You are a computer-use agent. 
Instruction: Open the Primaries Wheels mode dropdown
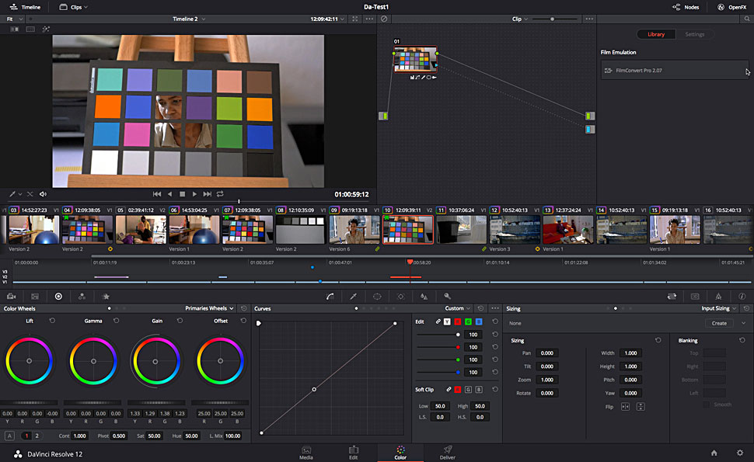tap(210, 308)
